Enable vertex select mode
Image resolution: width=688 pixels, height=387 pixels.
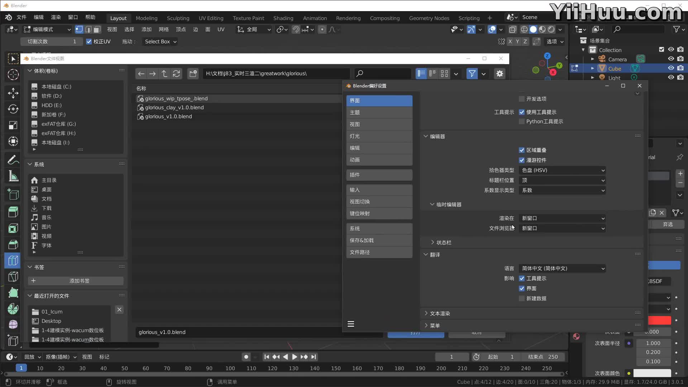coord(79,29)
